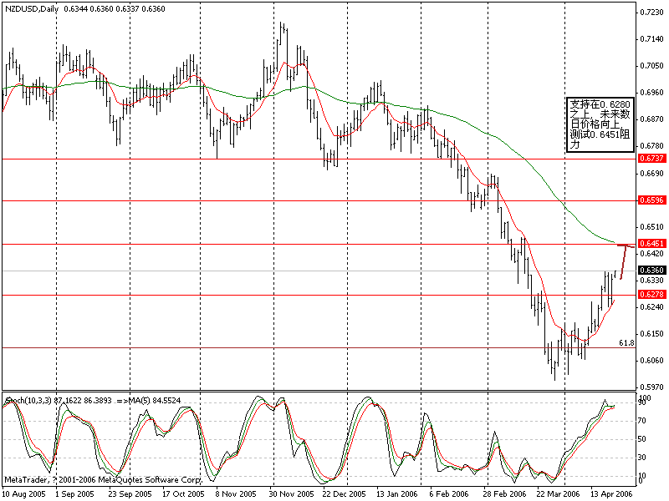Click the 0.7050 price axis value

(652, 66)
